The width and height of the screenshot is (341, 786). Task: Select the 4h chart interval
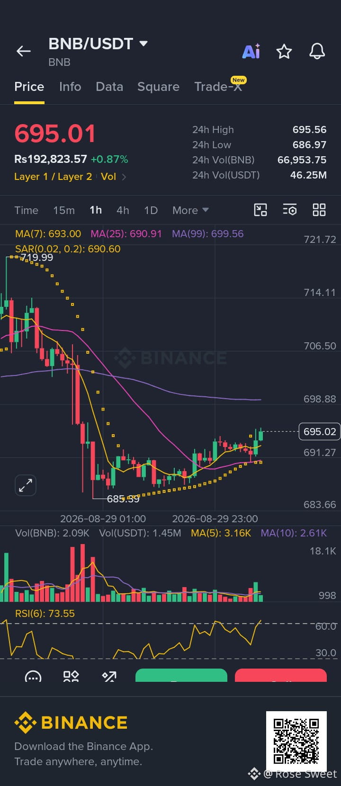click(123, 210)
